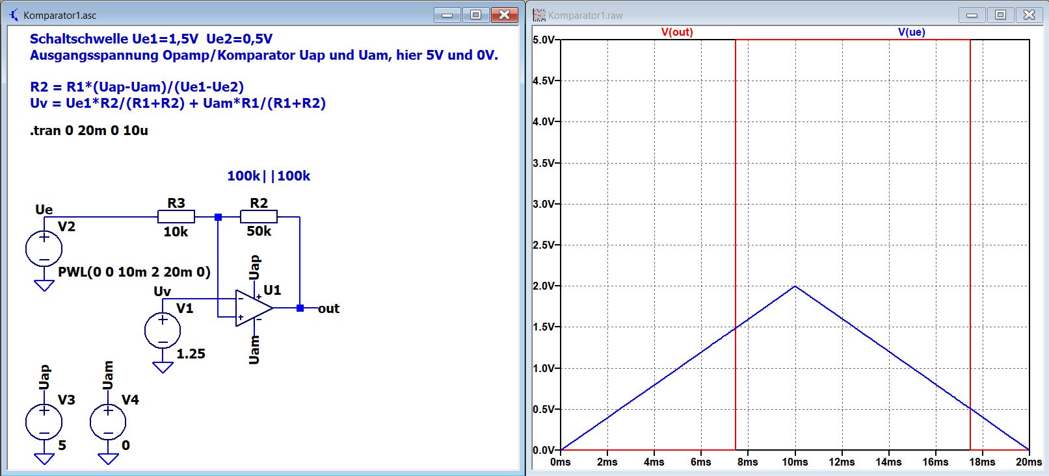This screenshot has height=476, width=1049.
Task: Click the junction node at the out net
Action: pos(300,308)
